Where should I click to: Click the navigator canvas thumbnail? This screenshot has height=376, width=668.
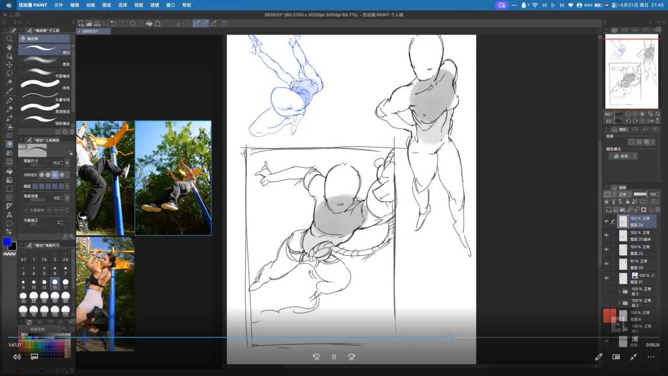[631, 72]
